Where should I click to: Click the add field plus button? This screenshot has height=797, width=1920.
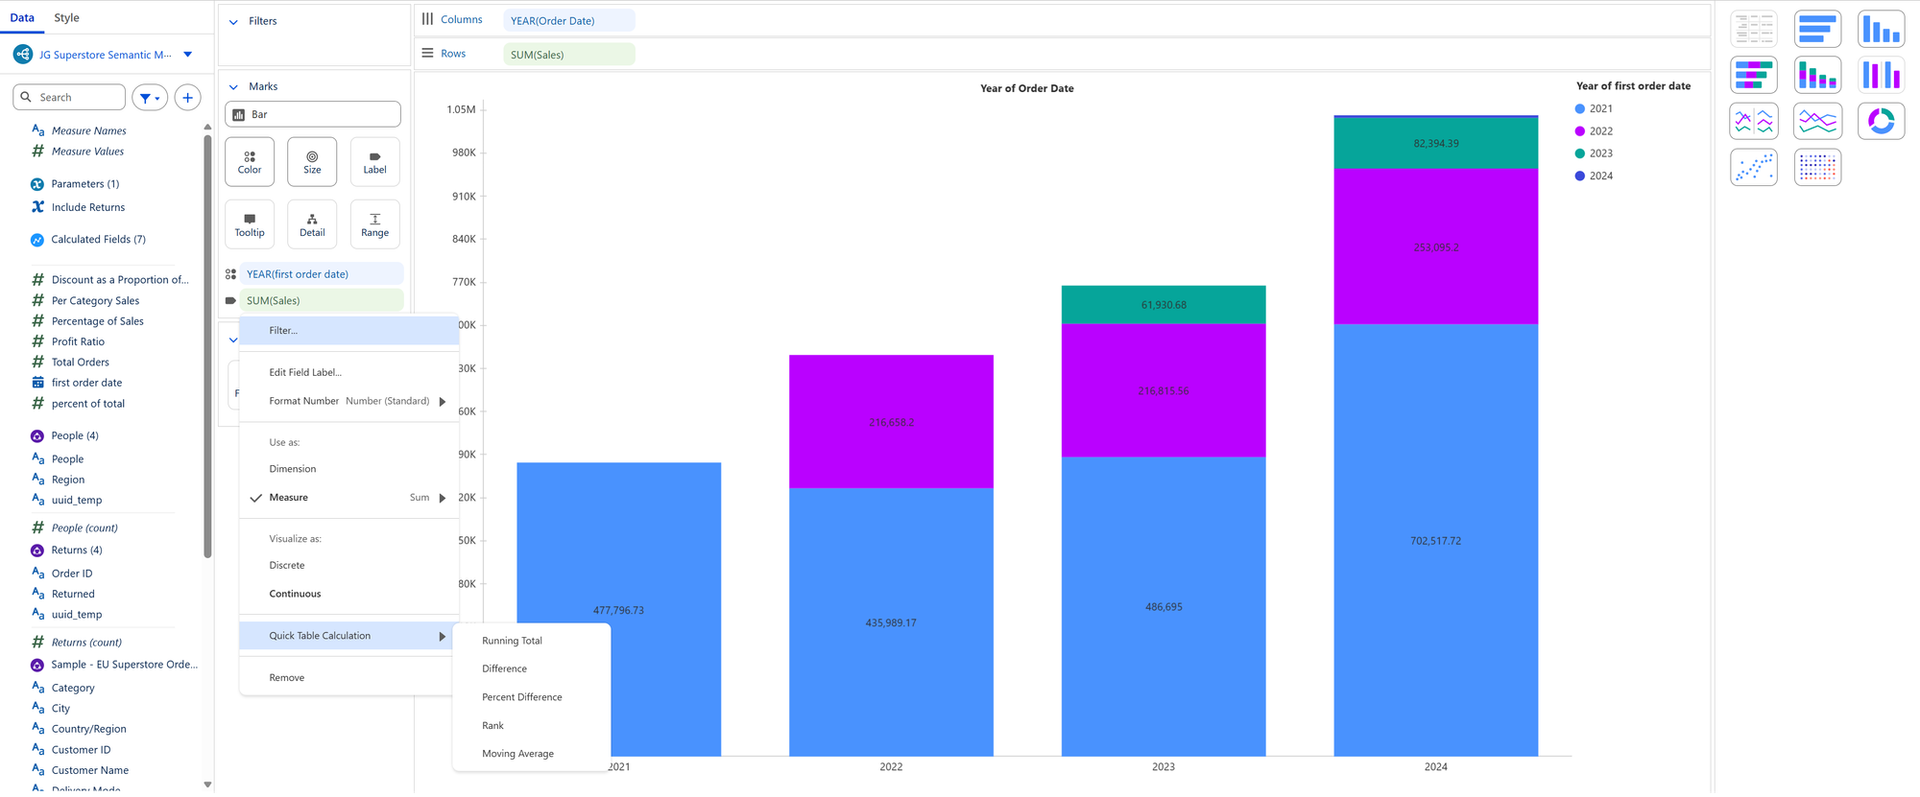188,97
